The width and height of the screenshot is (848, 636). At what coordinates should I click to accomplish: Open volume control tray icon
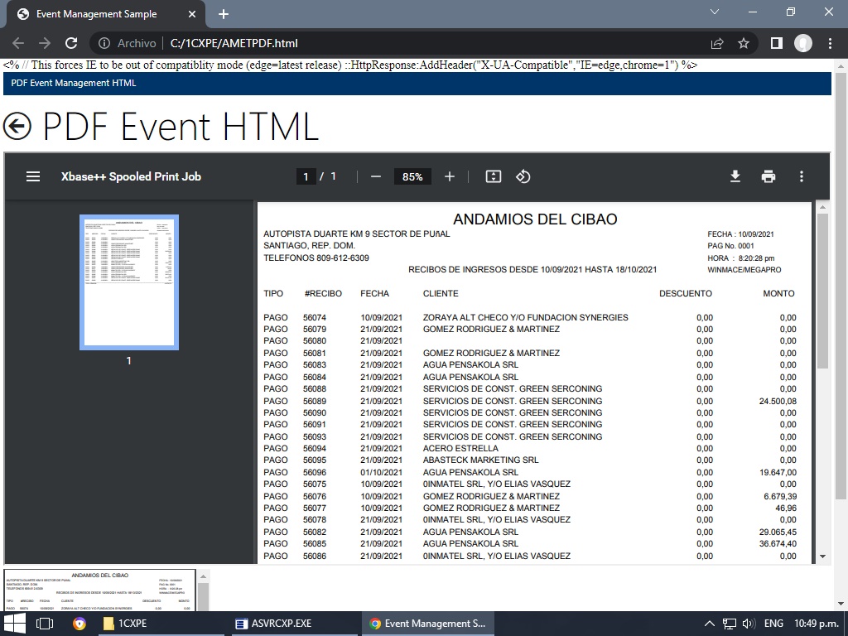[749, 624]
